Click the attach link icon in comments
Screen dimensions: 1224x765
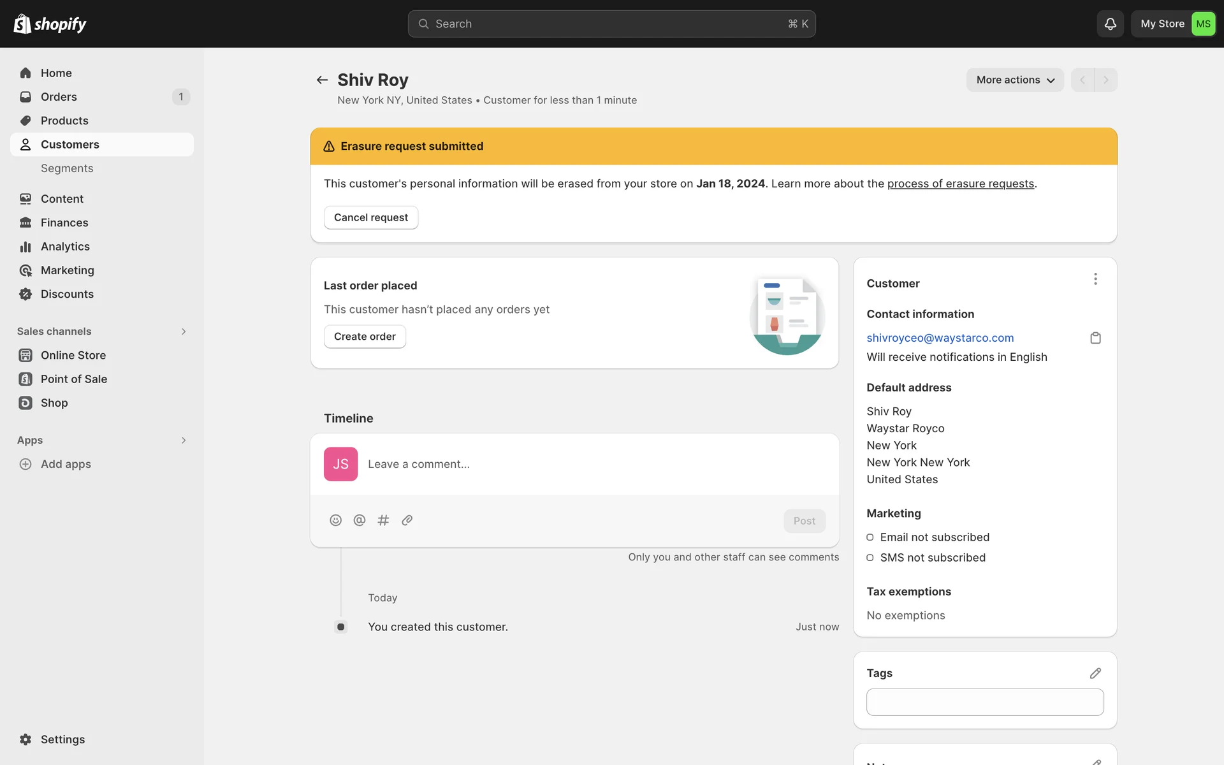pyautogui.click(x=407, y=520)
